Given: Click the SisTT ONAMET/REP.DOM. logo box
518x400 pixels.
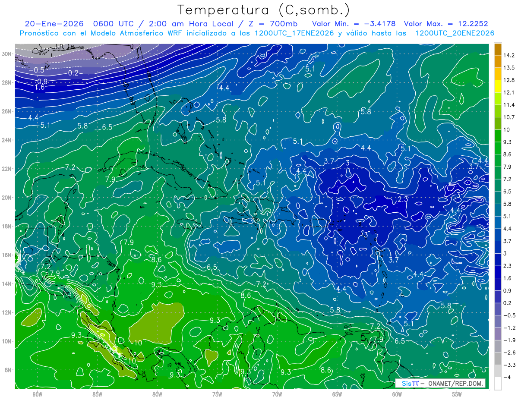Looking at the screenshot, I should 440,383.
